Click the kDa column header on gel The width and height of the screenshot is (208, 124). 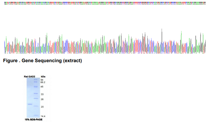[43, 77]
